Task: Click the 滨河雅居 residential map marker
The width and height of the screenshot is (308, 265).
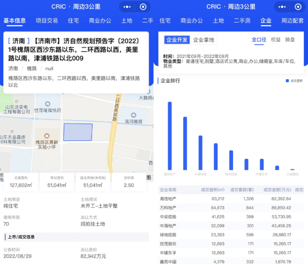Action: (133, 115)
